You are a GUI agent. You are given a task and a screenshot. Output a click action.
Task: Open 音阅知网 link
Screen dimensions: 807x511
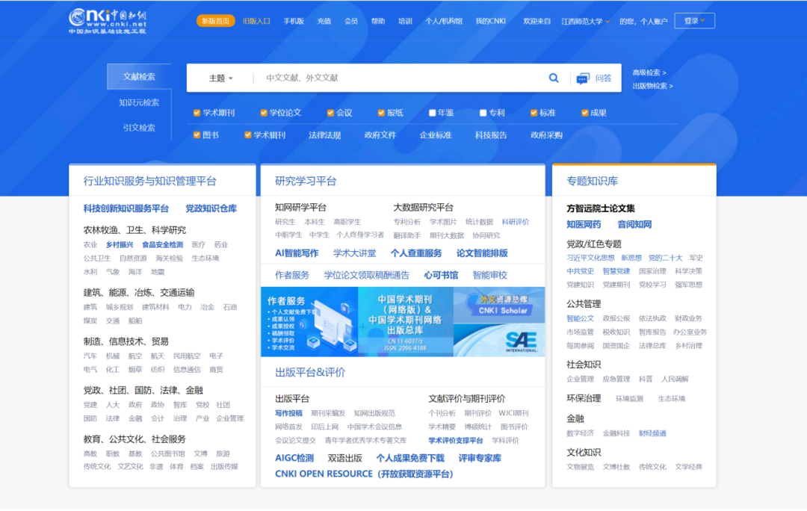[x=634, y=224]
